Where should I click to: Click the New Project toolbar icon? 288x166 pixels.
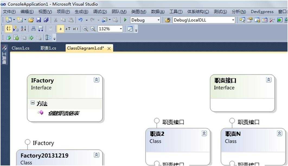(x=8, y=20)
